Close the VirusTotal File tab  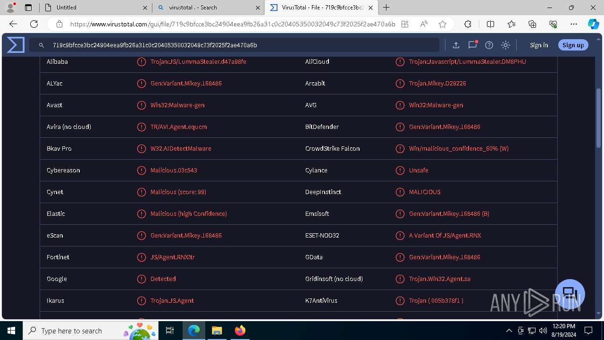point(370,8)
